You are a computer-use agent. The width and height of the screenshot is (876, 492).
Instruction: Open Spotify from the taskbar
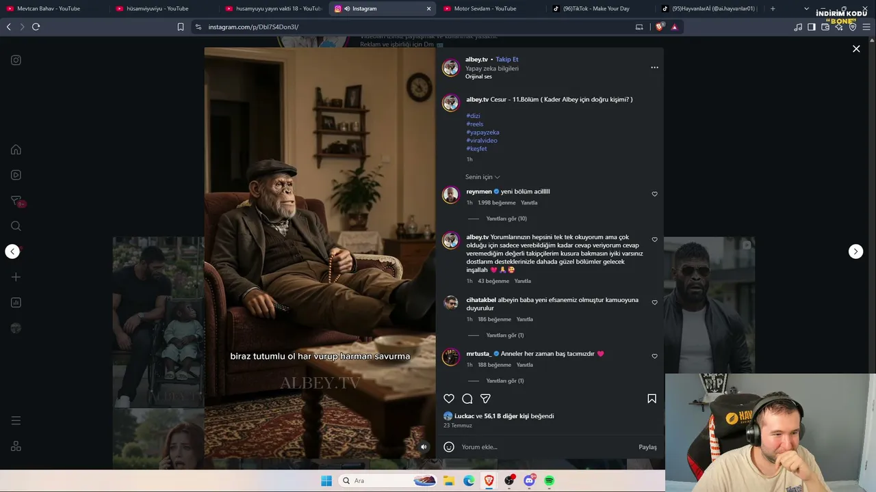(550, 480)
